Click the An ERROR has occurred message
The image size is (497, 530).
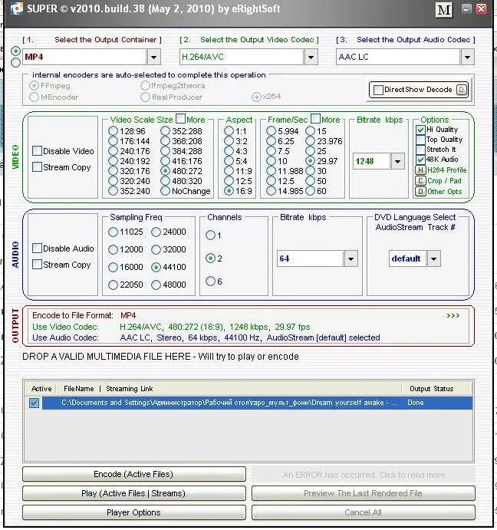(363, 475)
